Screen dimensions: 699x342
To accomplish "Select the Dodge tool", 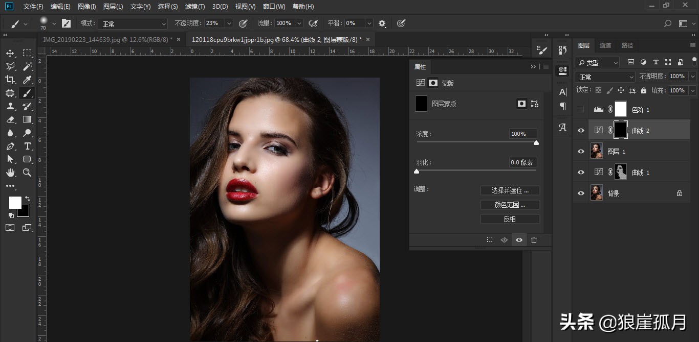I will 27,133.
